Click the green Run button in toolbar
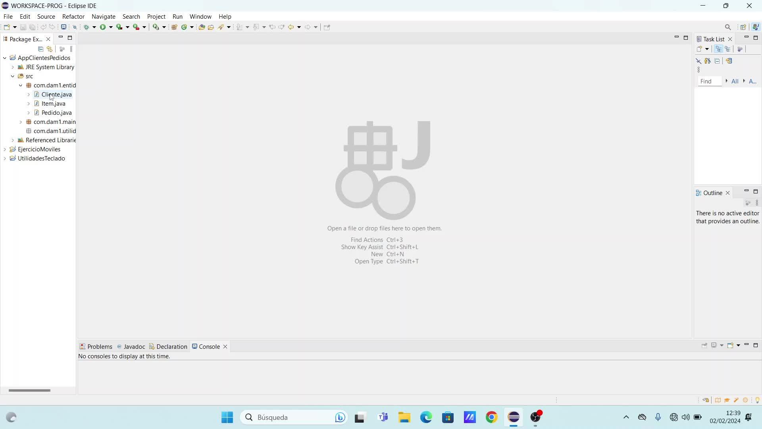The width and height of the screenshot is (762, 429). (x=103, y=27)
